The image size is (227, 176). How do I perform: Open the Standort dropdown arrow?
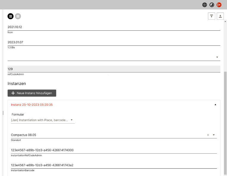tap(214, 135)
